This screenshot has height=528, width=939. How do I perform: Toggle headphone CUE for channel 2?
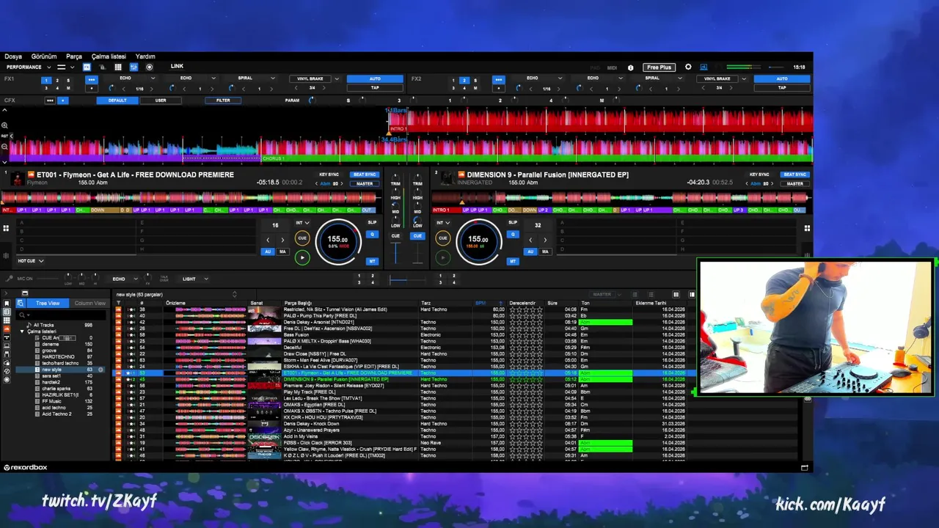click(x=417, y=236)
